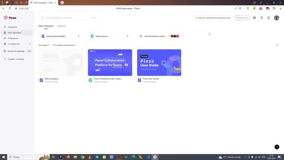Go back with the browser back arrow
Image resolution: width=284 pixels, height=160 pixels.
[x=4, y=8]
